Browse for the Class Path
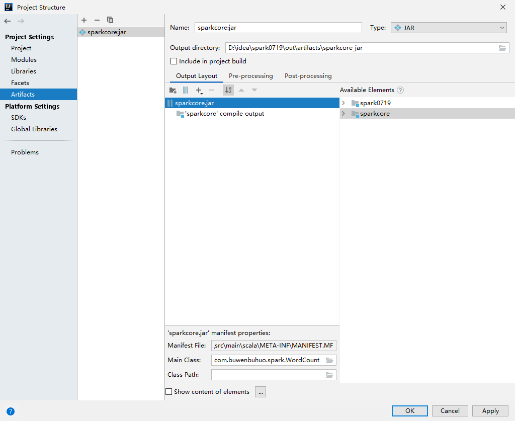The image size is (515, 421). click(329, 375)
